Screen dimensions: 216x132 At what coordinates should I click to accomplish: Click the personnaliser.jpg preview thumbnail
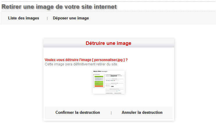[109, 82]
